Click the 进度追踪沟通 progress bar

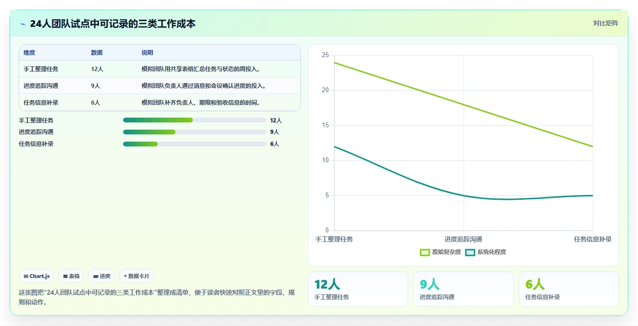(x=194, y=132)
